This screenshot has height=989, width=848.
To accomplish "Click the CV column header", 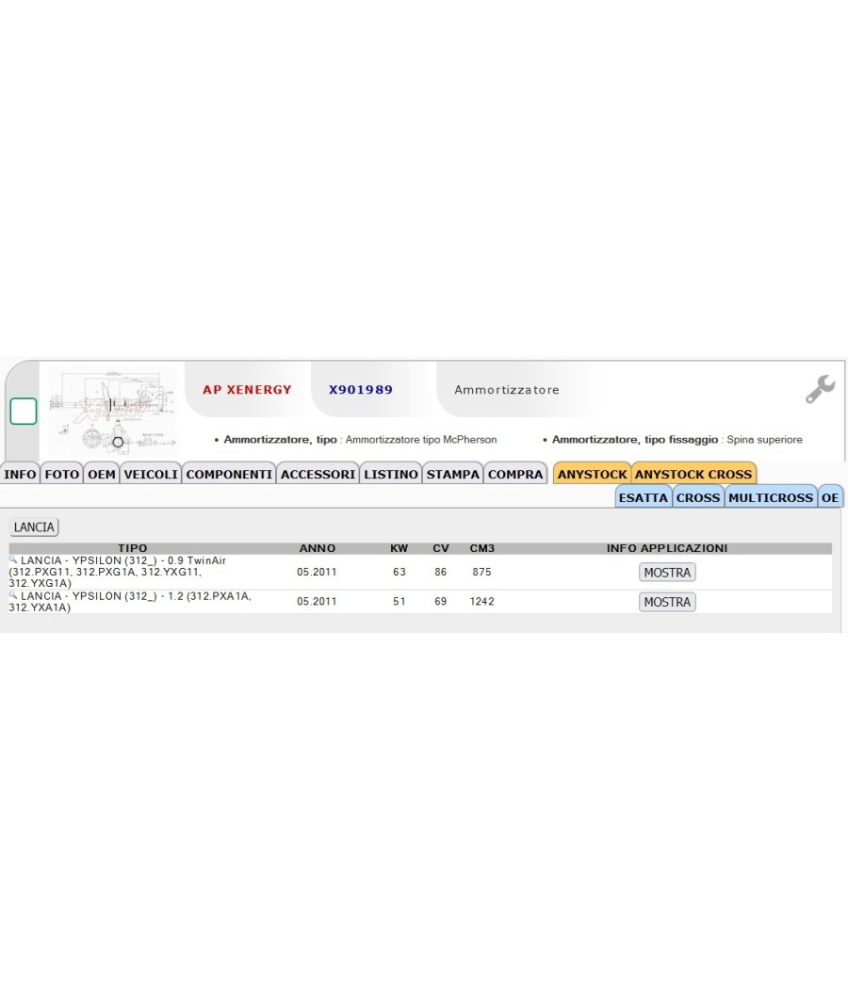I will tap(440, 548).
